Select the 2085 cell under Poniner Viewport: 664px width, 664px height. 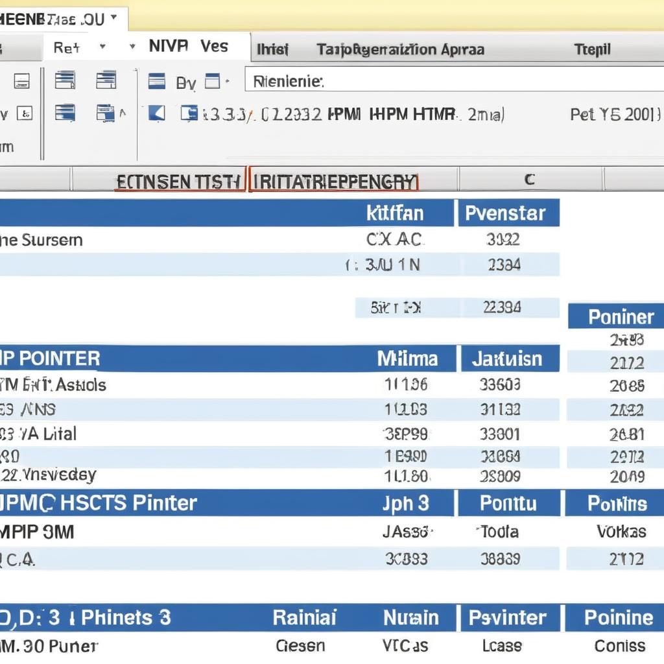pos(627,386)
